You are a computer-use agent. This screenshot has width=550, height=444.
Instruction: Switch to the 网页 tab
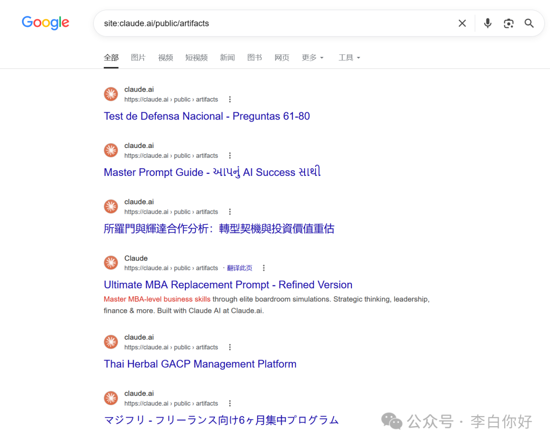[x=282, y=57]
